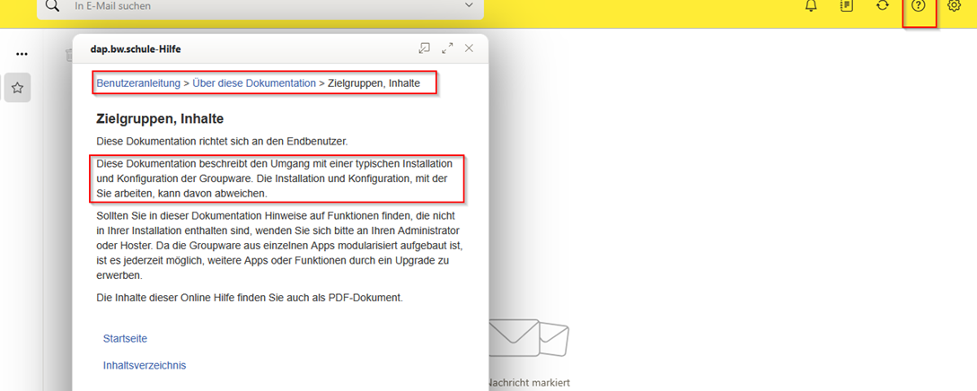Viewport: 977px width, 391px height.
Task: Open the Inhaltsverzeichnis link
Action: [145, 365]
